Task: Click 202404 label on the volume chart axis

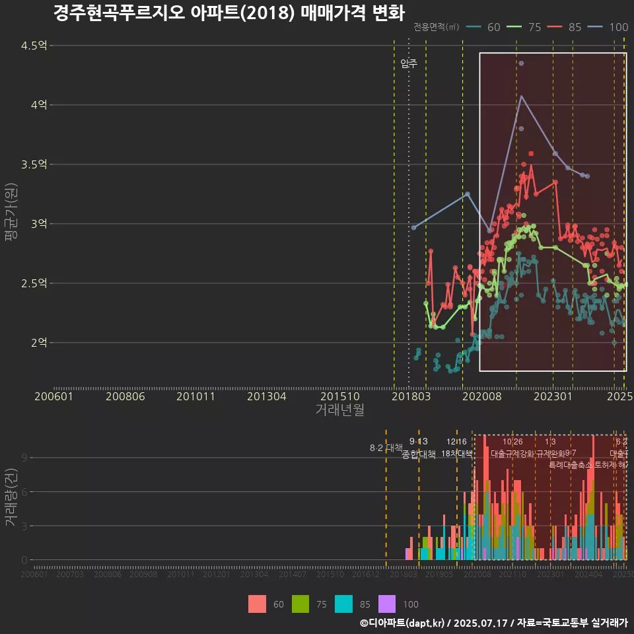Action: [588, 574]
